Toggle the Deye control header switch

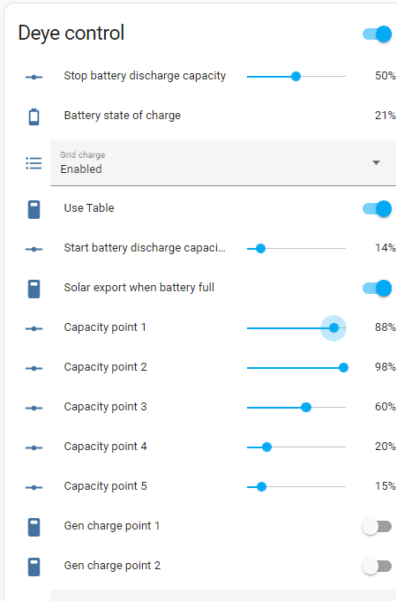click(377, 34)
